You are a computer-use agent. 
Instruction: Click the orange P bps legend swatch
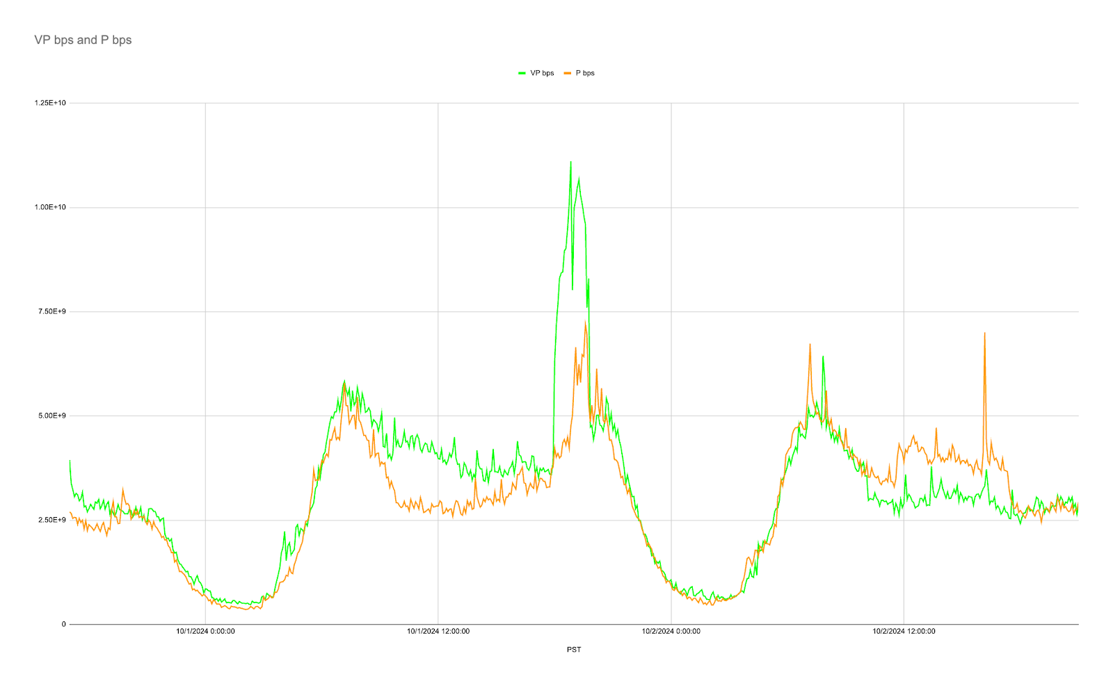[568, 73]
